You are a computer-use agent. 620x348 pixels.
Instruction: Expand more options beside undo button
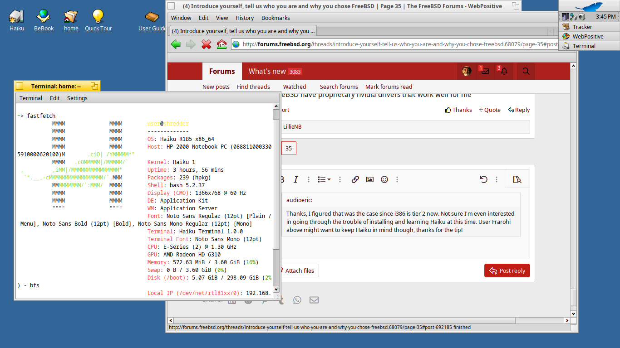coord(497,179)
